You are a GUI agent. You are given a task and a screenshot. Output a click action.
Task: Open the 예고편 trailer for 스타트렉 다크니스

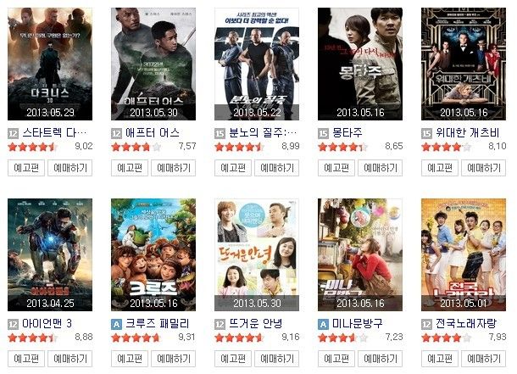coord(26,168)
